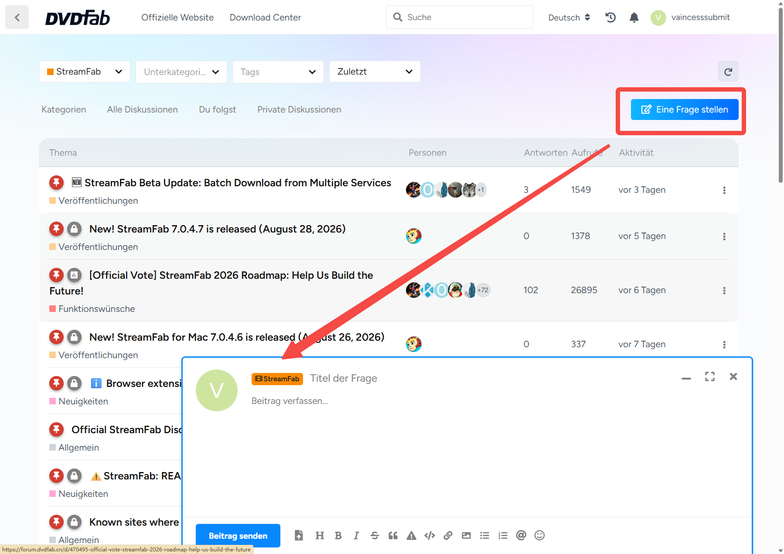Start a bulleted list
784x554 pixels.
(x=484, y=535)
